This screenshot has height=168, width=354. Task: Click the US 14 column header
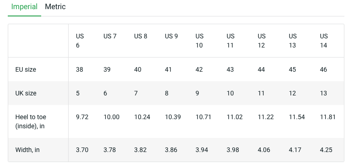(324, 41)
